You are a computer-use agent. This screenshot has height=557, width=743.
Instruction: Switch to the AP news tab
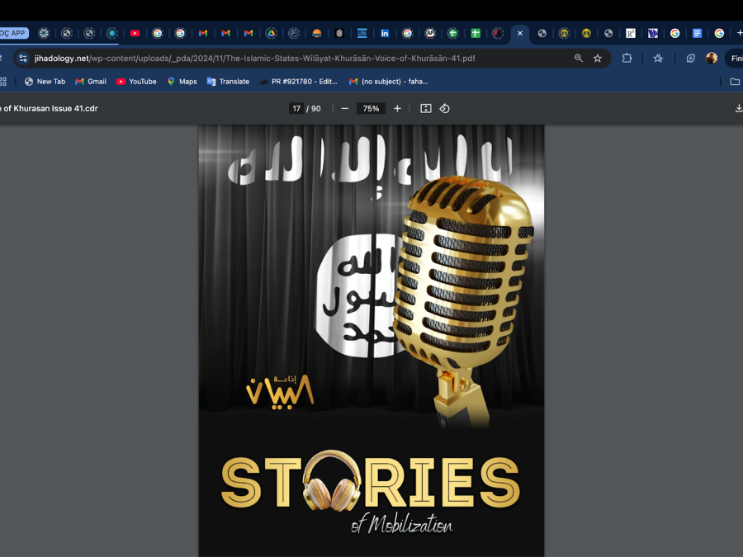click(430, 33)
